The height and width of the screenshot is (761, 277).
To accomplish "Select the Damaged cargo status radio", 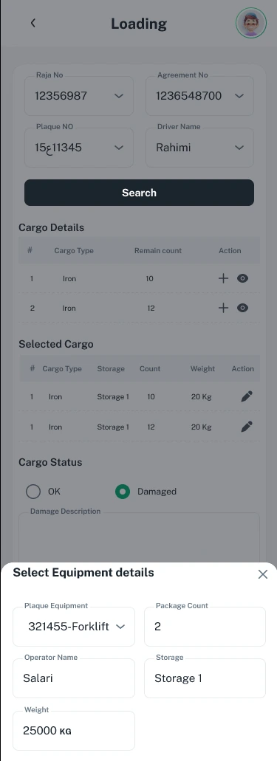I will [123, 492].
